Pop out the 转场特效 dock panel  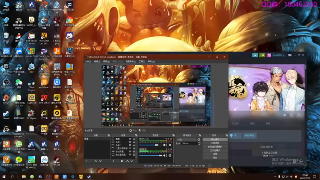coord(200,135)
